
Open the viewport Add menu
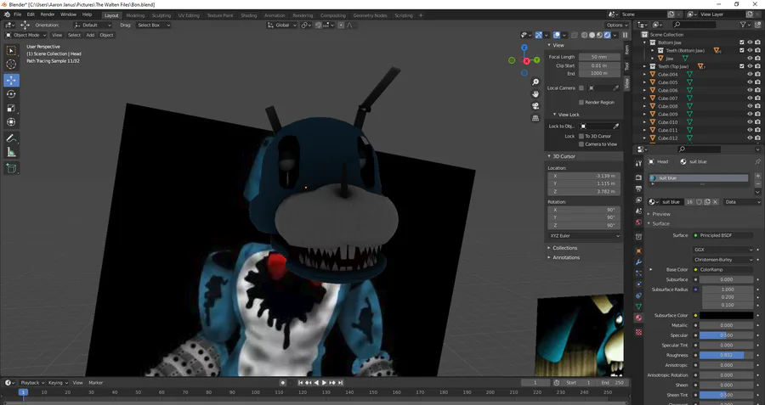(x=90, y=35)
